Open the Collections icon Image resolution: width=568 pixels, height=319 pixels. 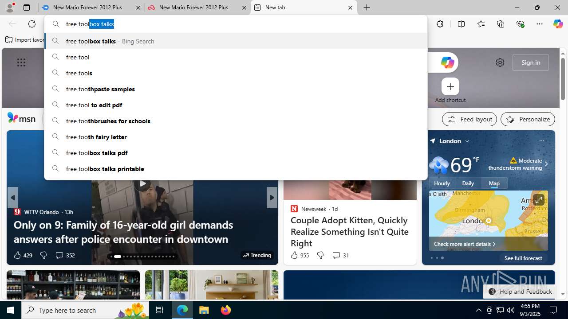click(x=501, y=24)
